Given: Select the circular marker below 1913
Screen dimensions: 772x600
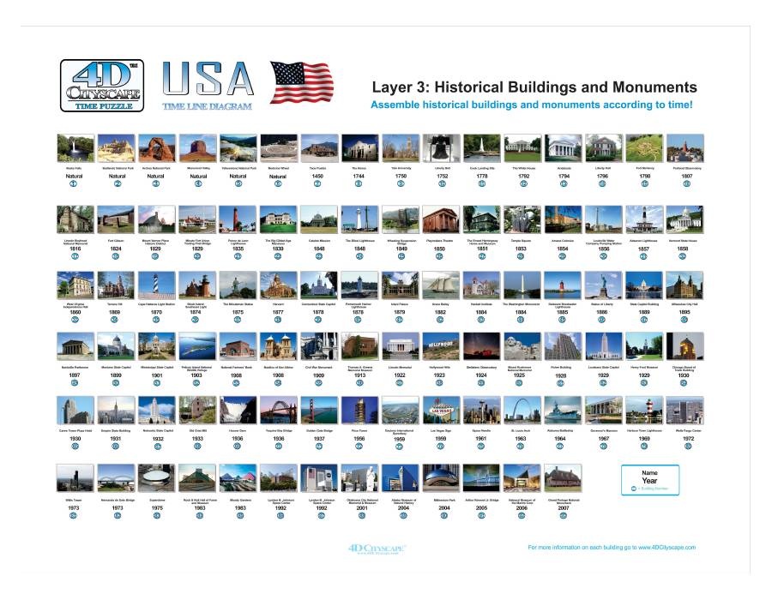Looking at the screenshot, I should click(x=359, y=382).
